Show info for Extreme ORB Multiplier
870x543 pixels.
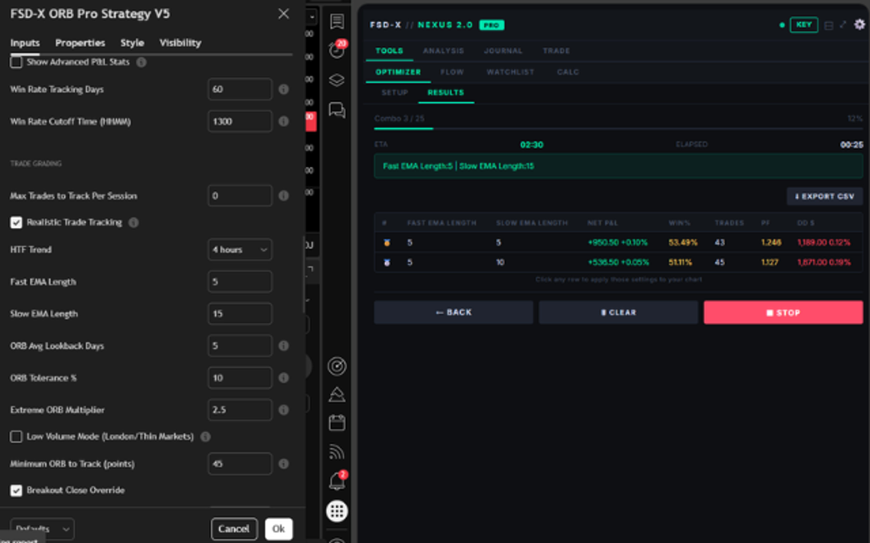click(284, 410)
